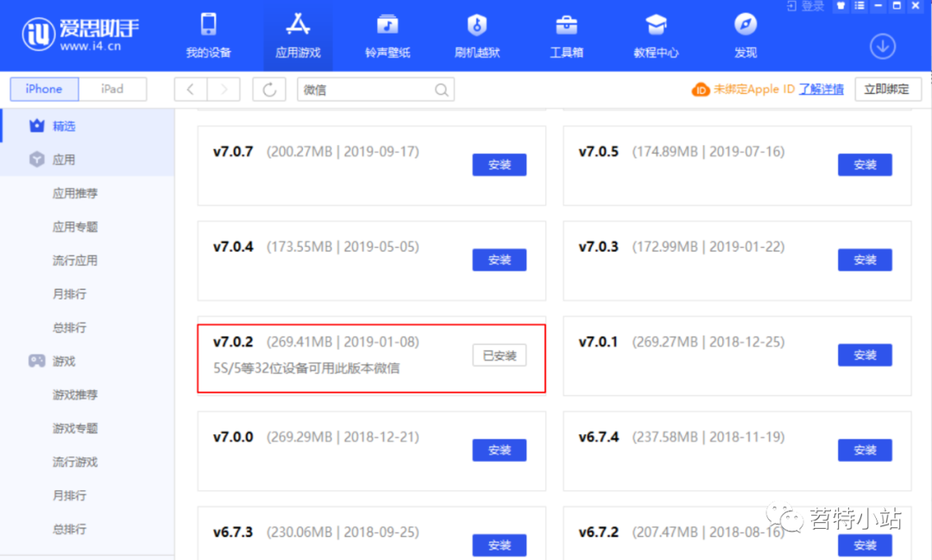Click the 应用 cube icon
The height and width of the screenshot is (560, 932).
[37, 160]
